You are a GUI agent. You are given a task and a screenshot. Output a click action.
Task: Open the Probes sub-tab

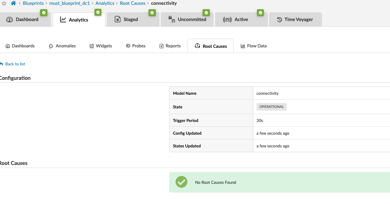pos(135,46)
